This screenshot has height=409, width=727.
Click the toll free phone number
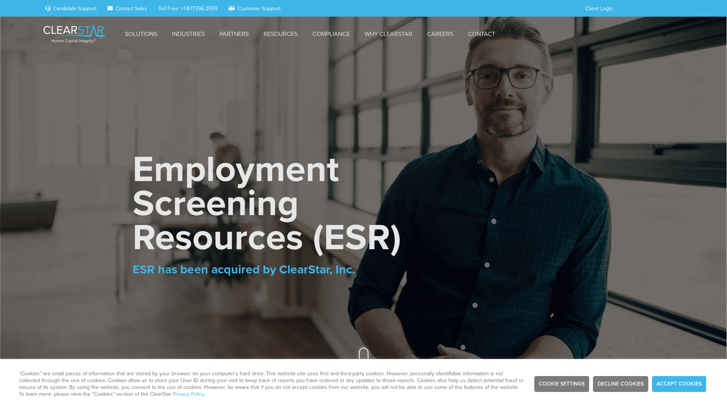(x=188, y=8)
